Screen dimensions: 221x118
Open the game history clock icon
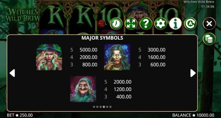116,24
